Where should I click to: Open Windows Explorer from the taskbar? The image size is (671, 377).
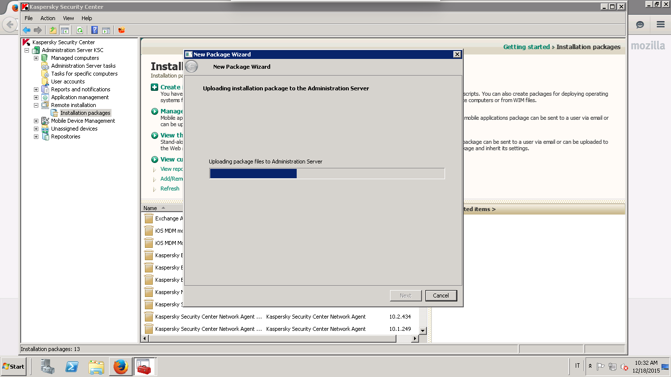[96, 366]
